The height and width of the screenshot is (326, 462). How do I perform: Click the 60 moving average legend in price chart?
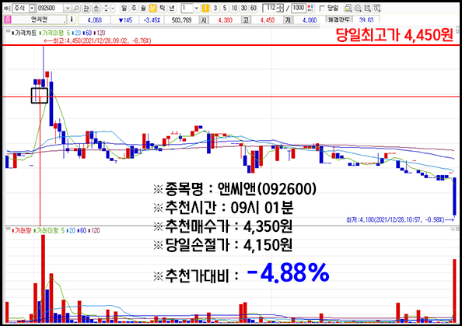click(x=88, y=33)
